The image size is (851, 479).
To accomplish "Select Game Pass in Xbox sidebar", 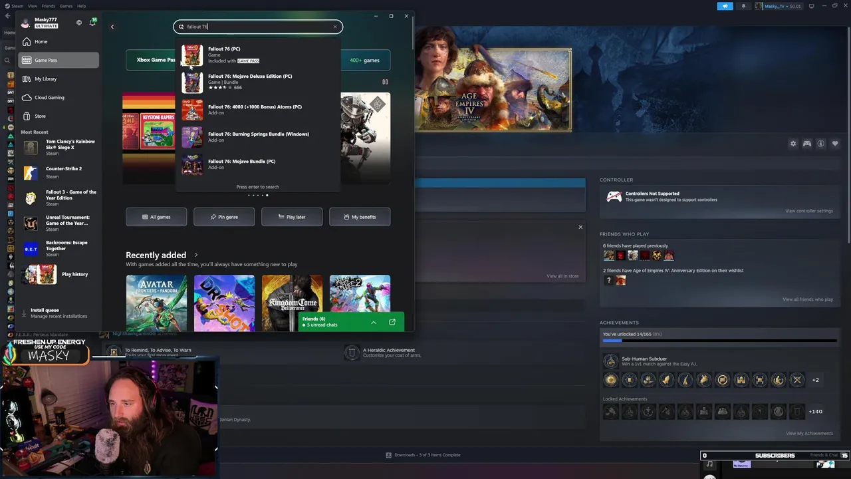I will [x=59, y=60].
